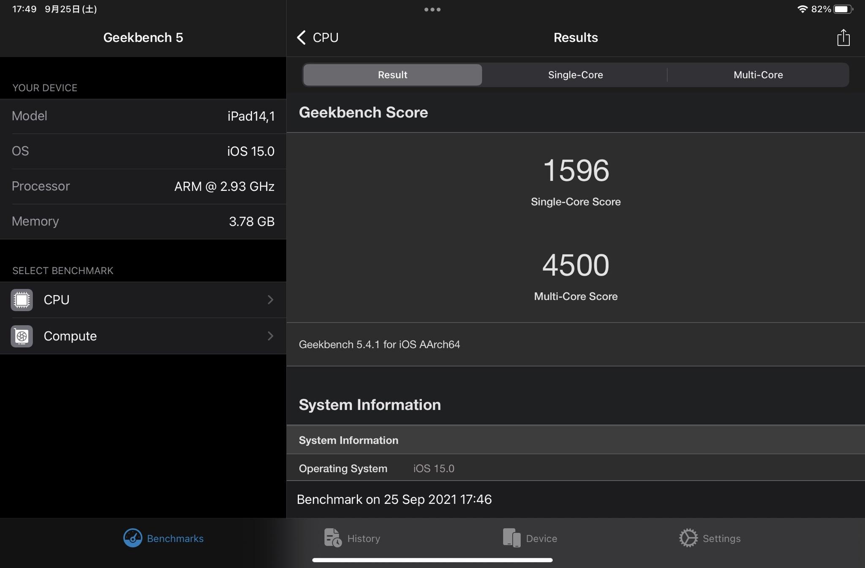Tap the Single-Core Score label

click(576, 202)
